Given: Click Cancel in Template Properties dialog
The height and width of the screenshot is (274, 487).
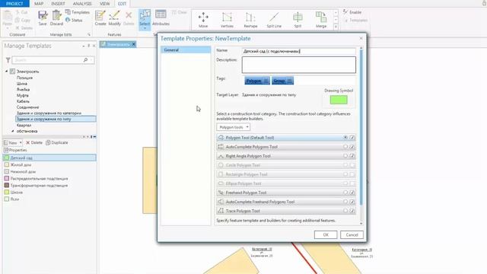Looking at the screenshot, I should click(352, 235).
